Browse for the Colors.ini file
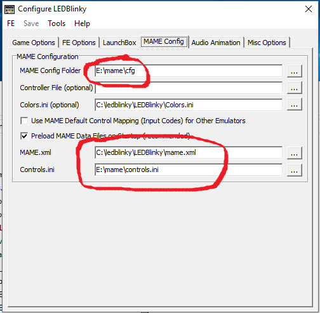 [294, 104]
